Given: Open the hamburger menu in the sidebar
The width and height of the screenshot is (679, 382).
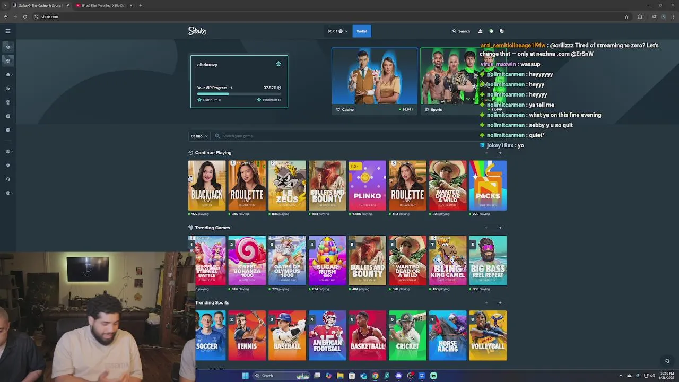Looking at the screenshot, I should point(7,31).
